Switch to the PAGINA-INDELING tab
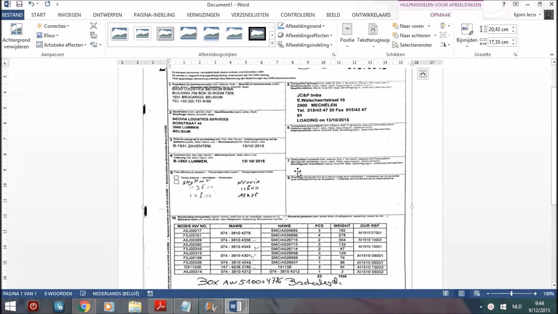 (154, 15)
